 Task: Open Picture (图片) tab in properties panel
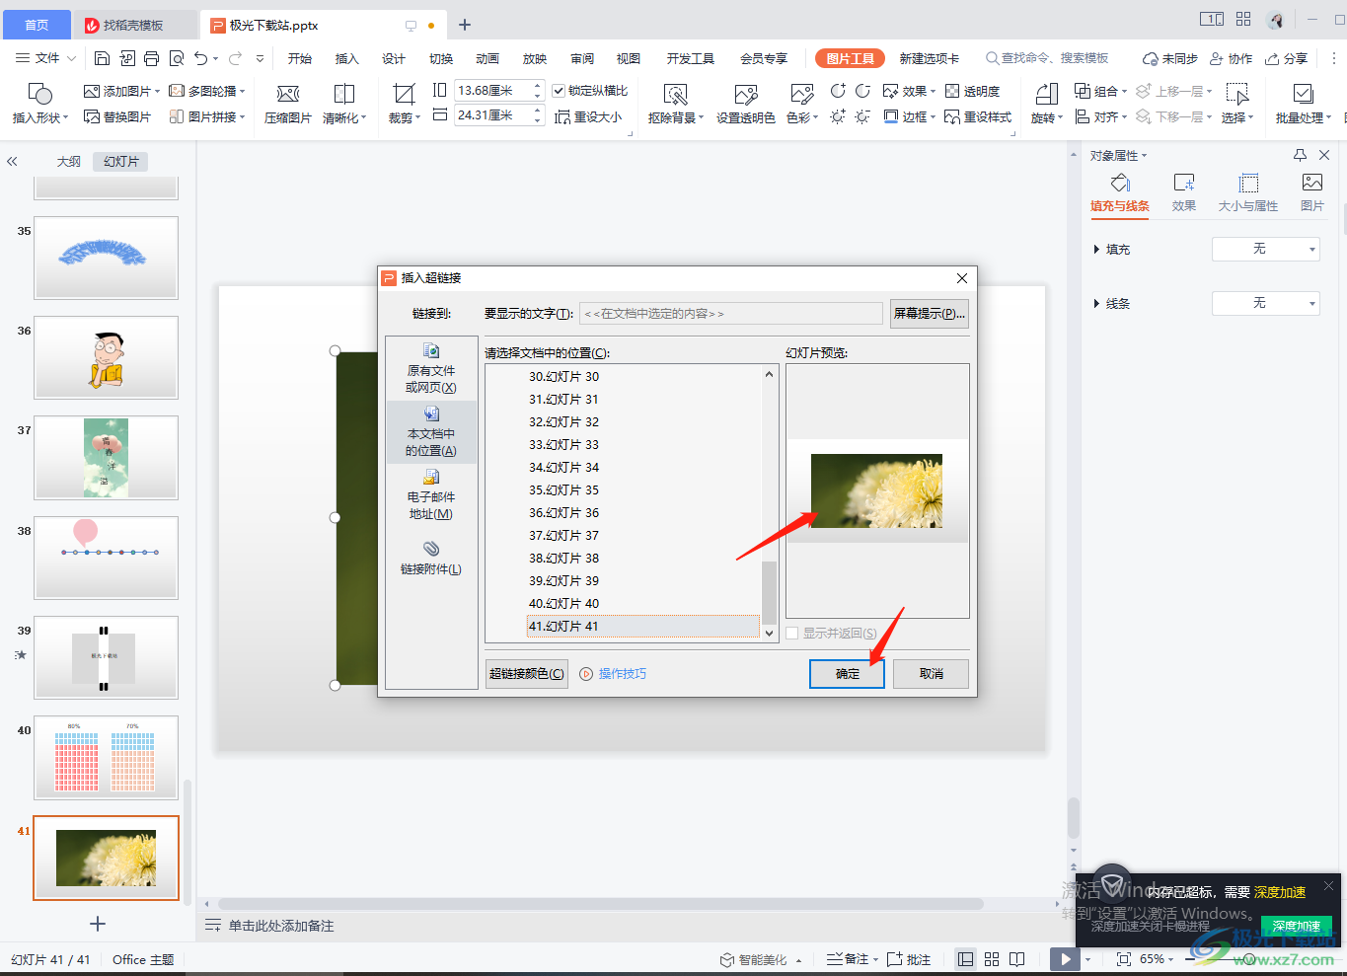tap(1312, 192)
